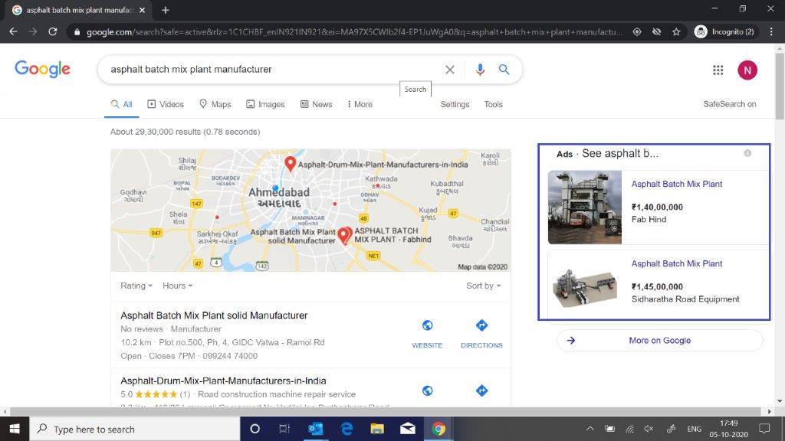Screen dimensions: 785x441
Task: Open Fab Hind Asphalt Batch Mix Plant ad link
Action: pyautogui.click(x=676, y=185)
